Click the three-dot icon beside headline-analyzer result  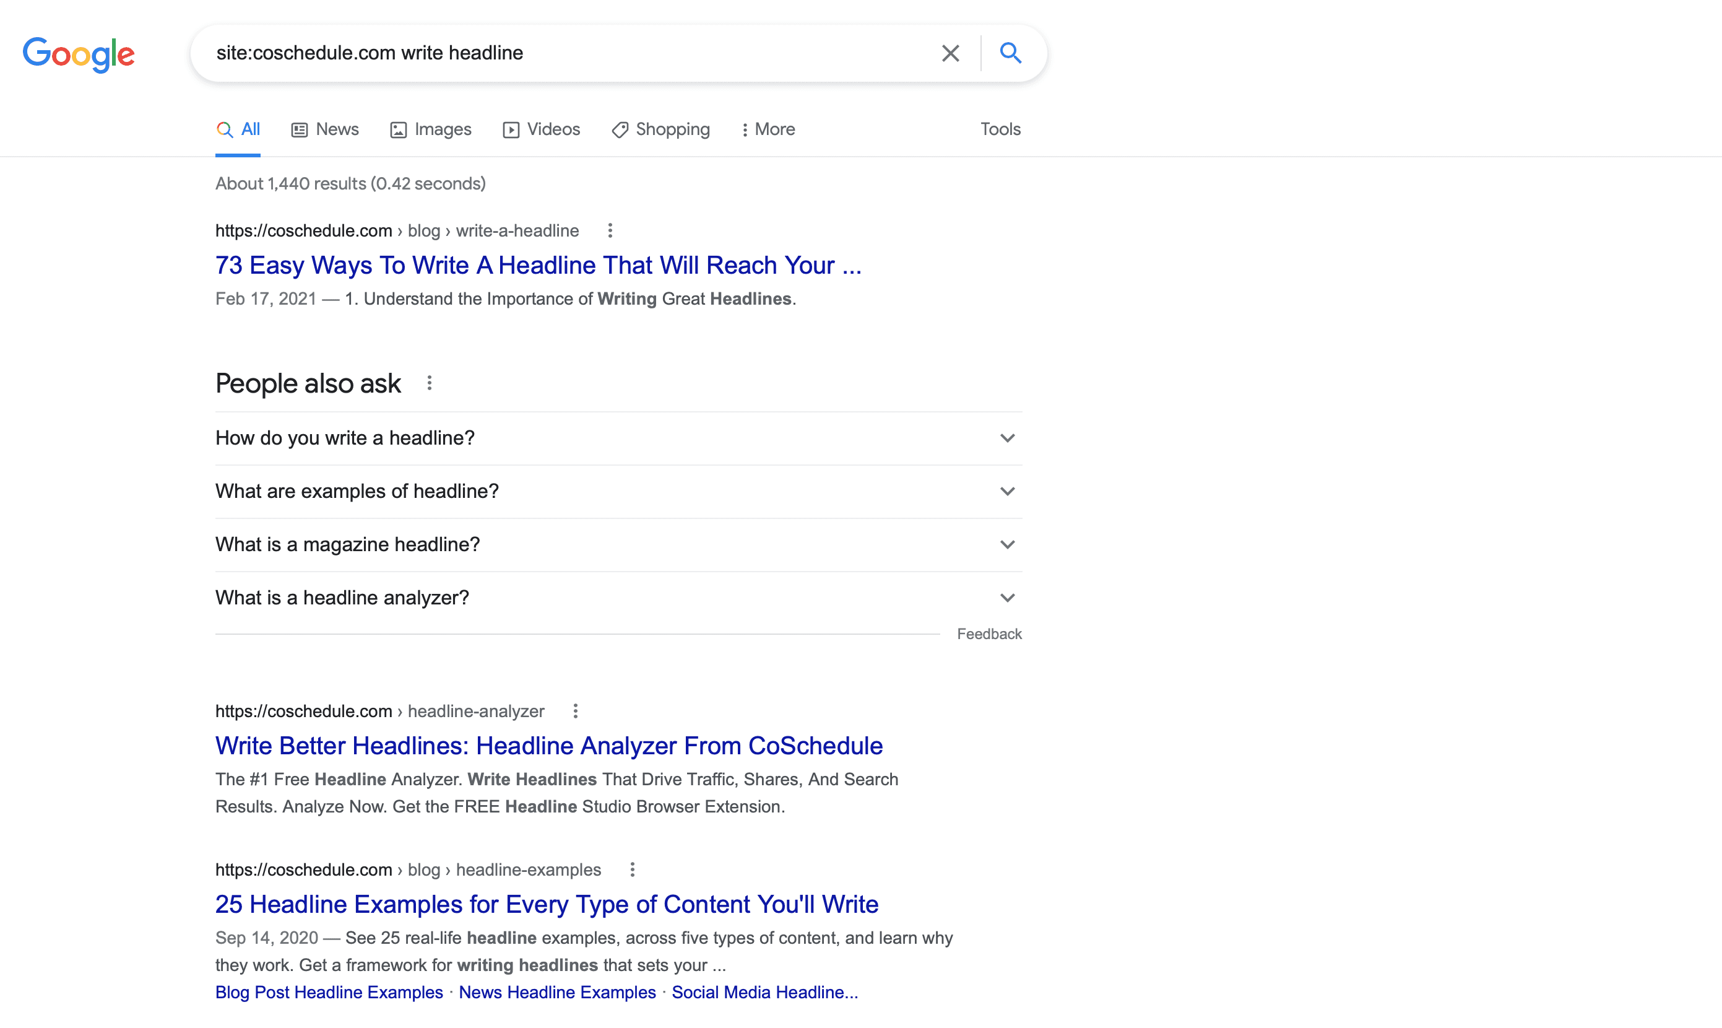click(576, 711)
